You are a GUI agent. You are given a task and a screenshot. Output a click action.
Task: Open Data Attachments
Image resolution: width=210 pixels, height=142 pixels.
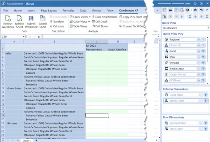click(x=104, y=17)
